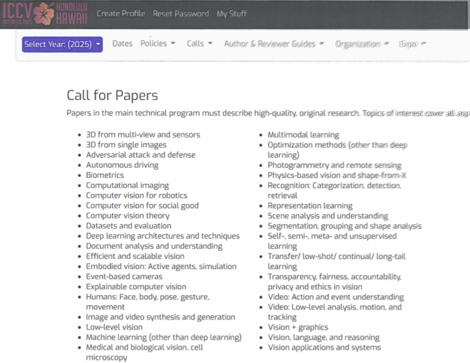Viewport: 470px width, 363px height.
Task: Click 'Event-based cameras' topic
Action: tap(124, 276)
